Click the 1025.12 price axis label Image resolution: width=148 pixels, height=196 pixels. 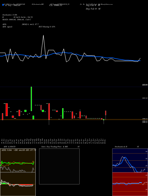pyautogui.click(x=145, y=98)
